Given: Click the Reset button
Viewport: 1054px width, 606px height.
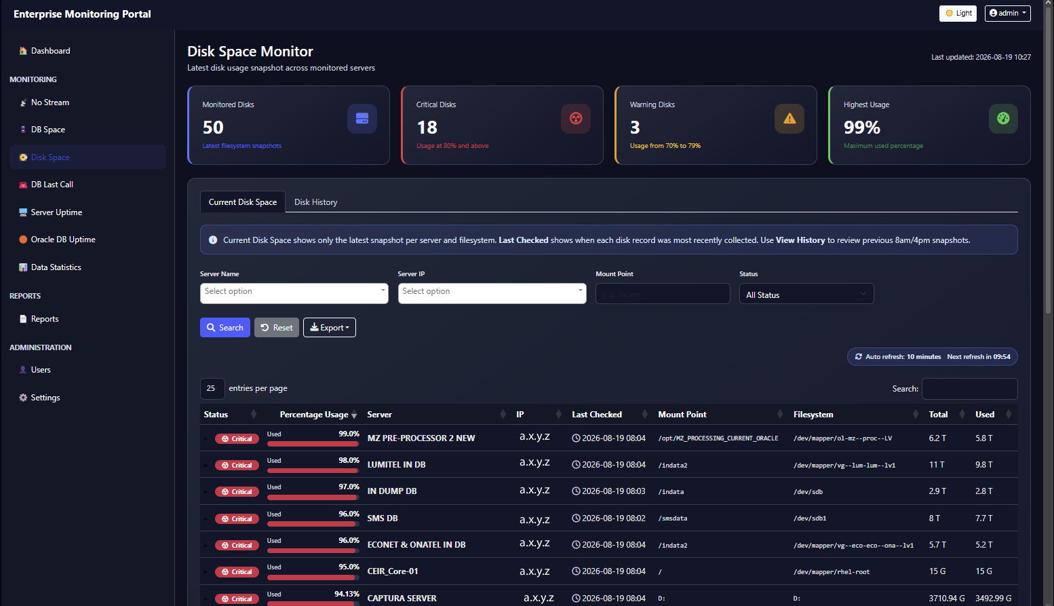Looking at the screenshot, I should coord(277,328).
